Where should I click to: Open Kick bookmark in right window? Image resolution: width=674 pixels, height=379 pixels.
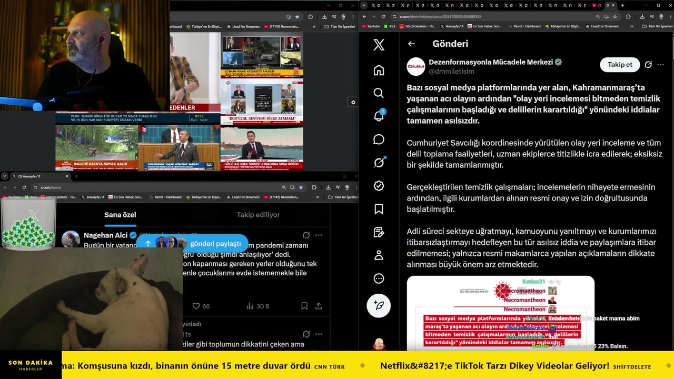389,26
